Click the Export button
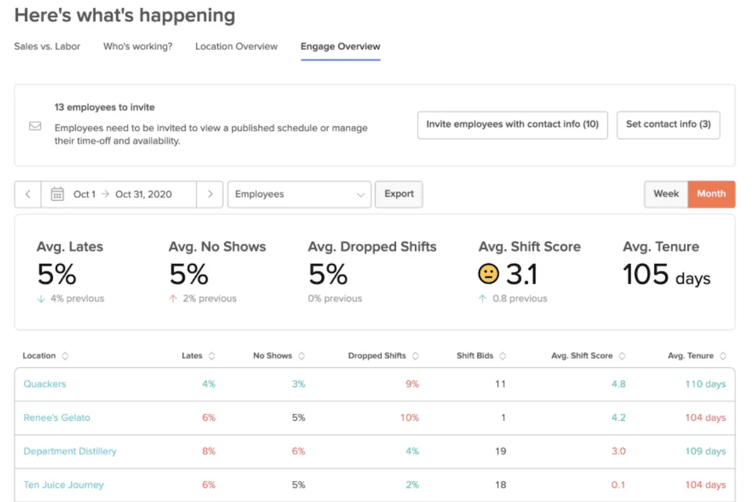Viewport: 754px width, 502px height. (x=399, y=194)
